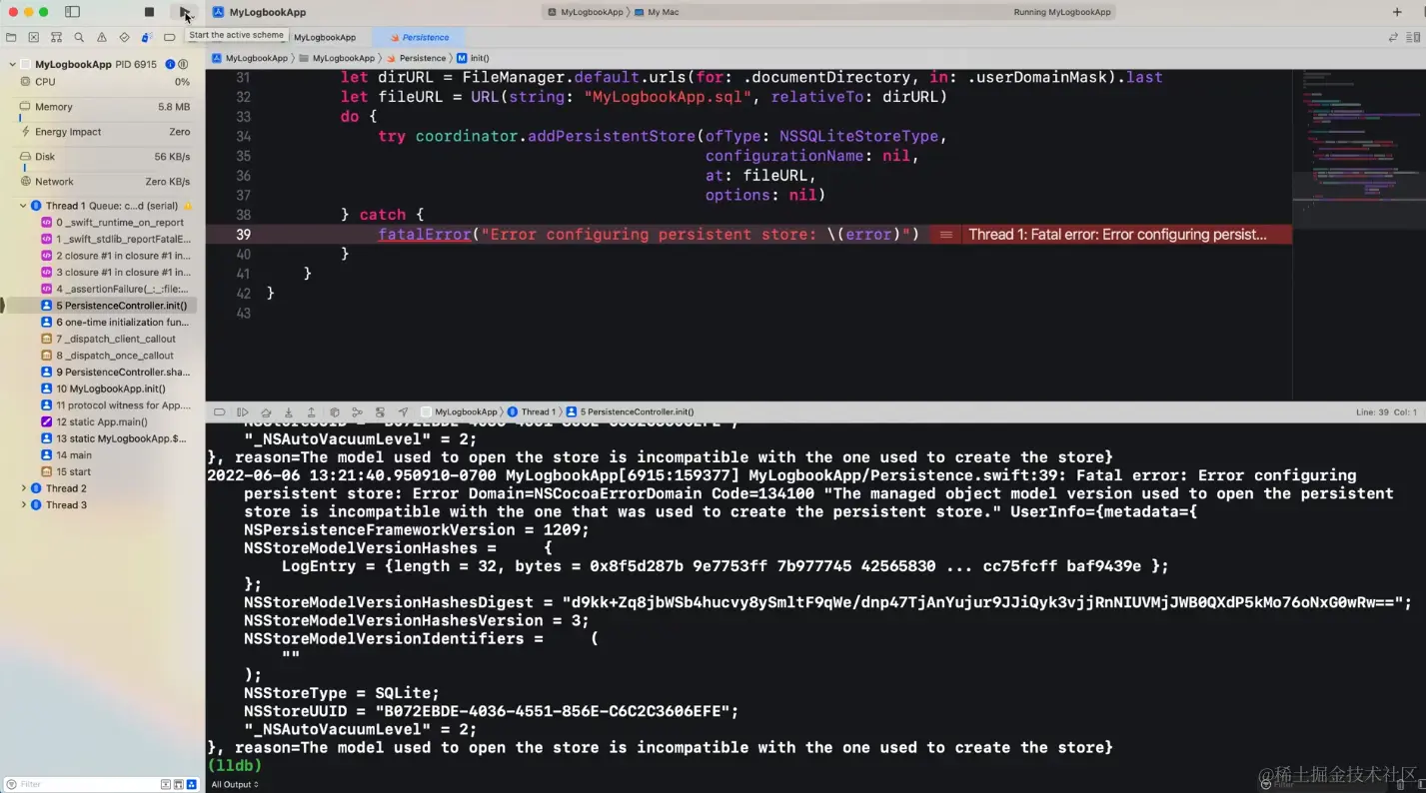
Task: Click MyLogbookApp folder in jump bar
Action: point(337,58)
